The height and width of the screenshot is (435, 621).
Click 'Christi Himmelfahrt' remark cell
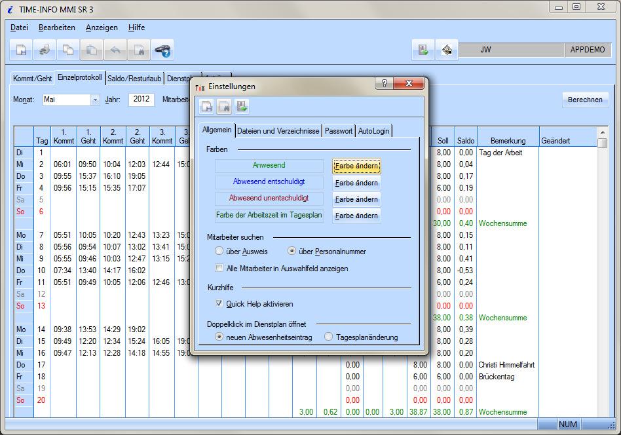[506, 364]
